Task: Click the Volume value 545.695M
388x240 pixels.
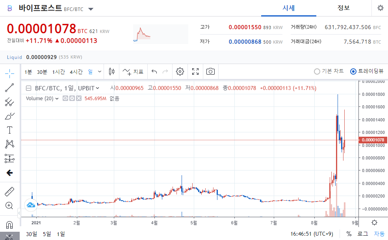Action: tap(95, 99)
